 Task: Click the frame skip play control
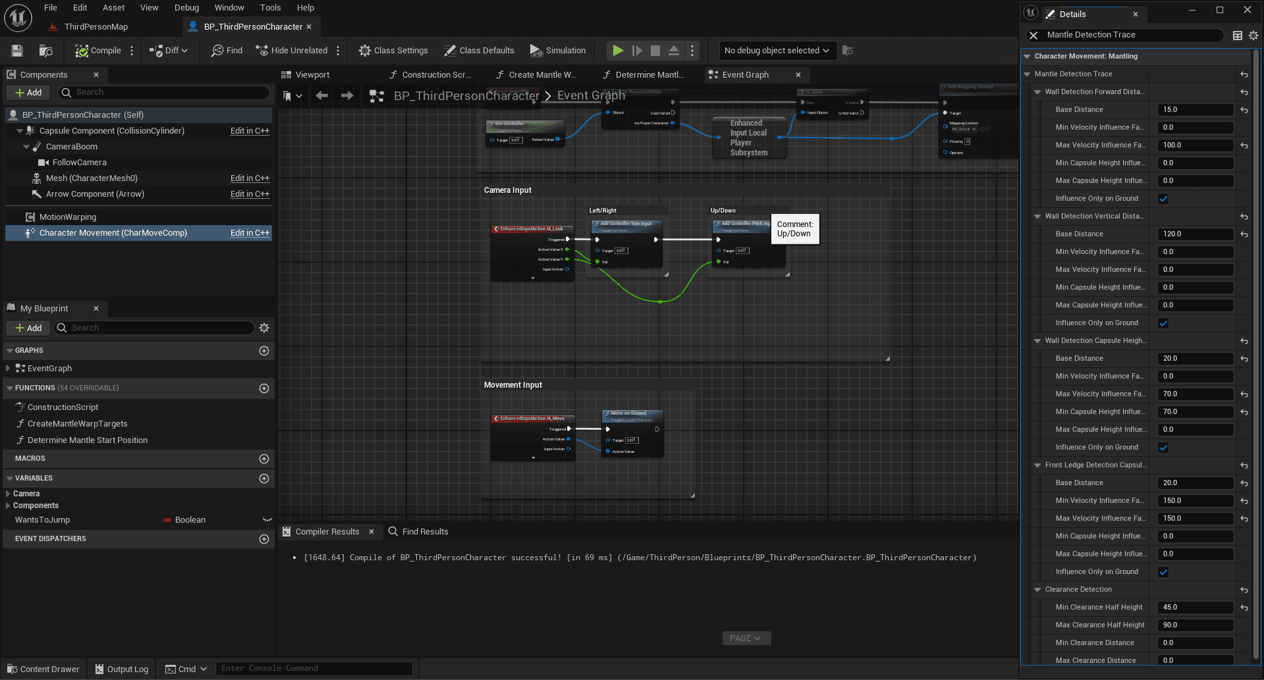coord(636,51)
